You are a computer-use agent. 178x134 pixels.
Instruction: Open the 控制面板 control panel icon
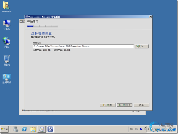7,78
